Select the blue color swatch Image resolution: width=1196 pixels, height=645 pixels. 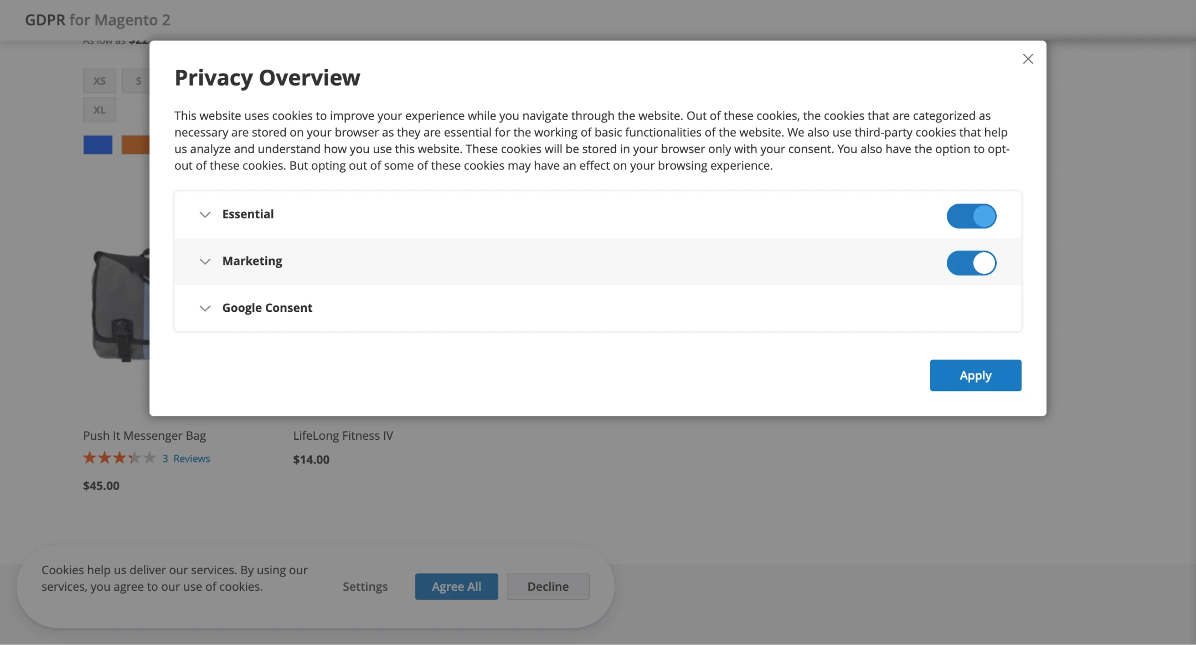[98, 145]
